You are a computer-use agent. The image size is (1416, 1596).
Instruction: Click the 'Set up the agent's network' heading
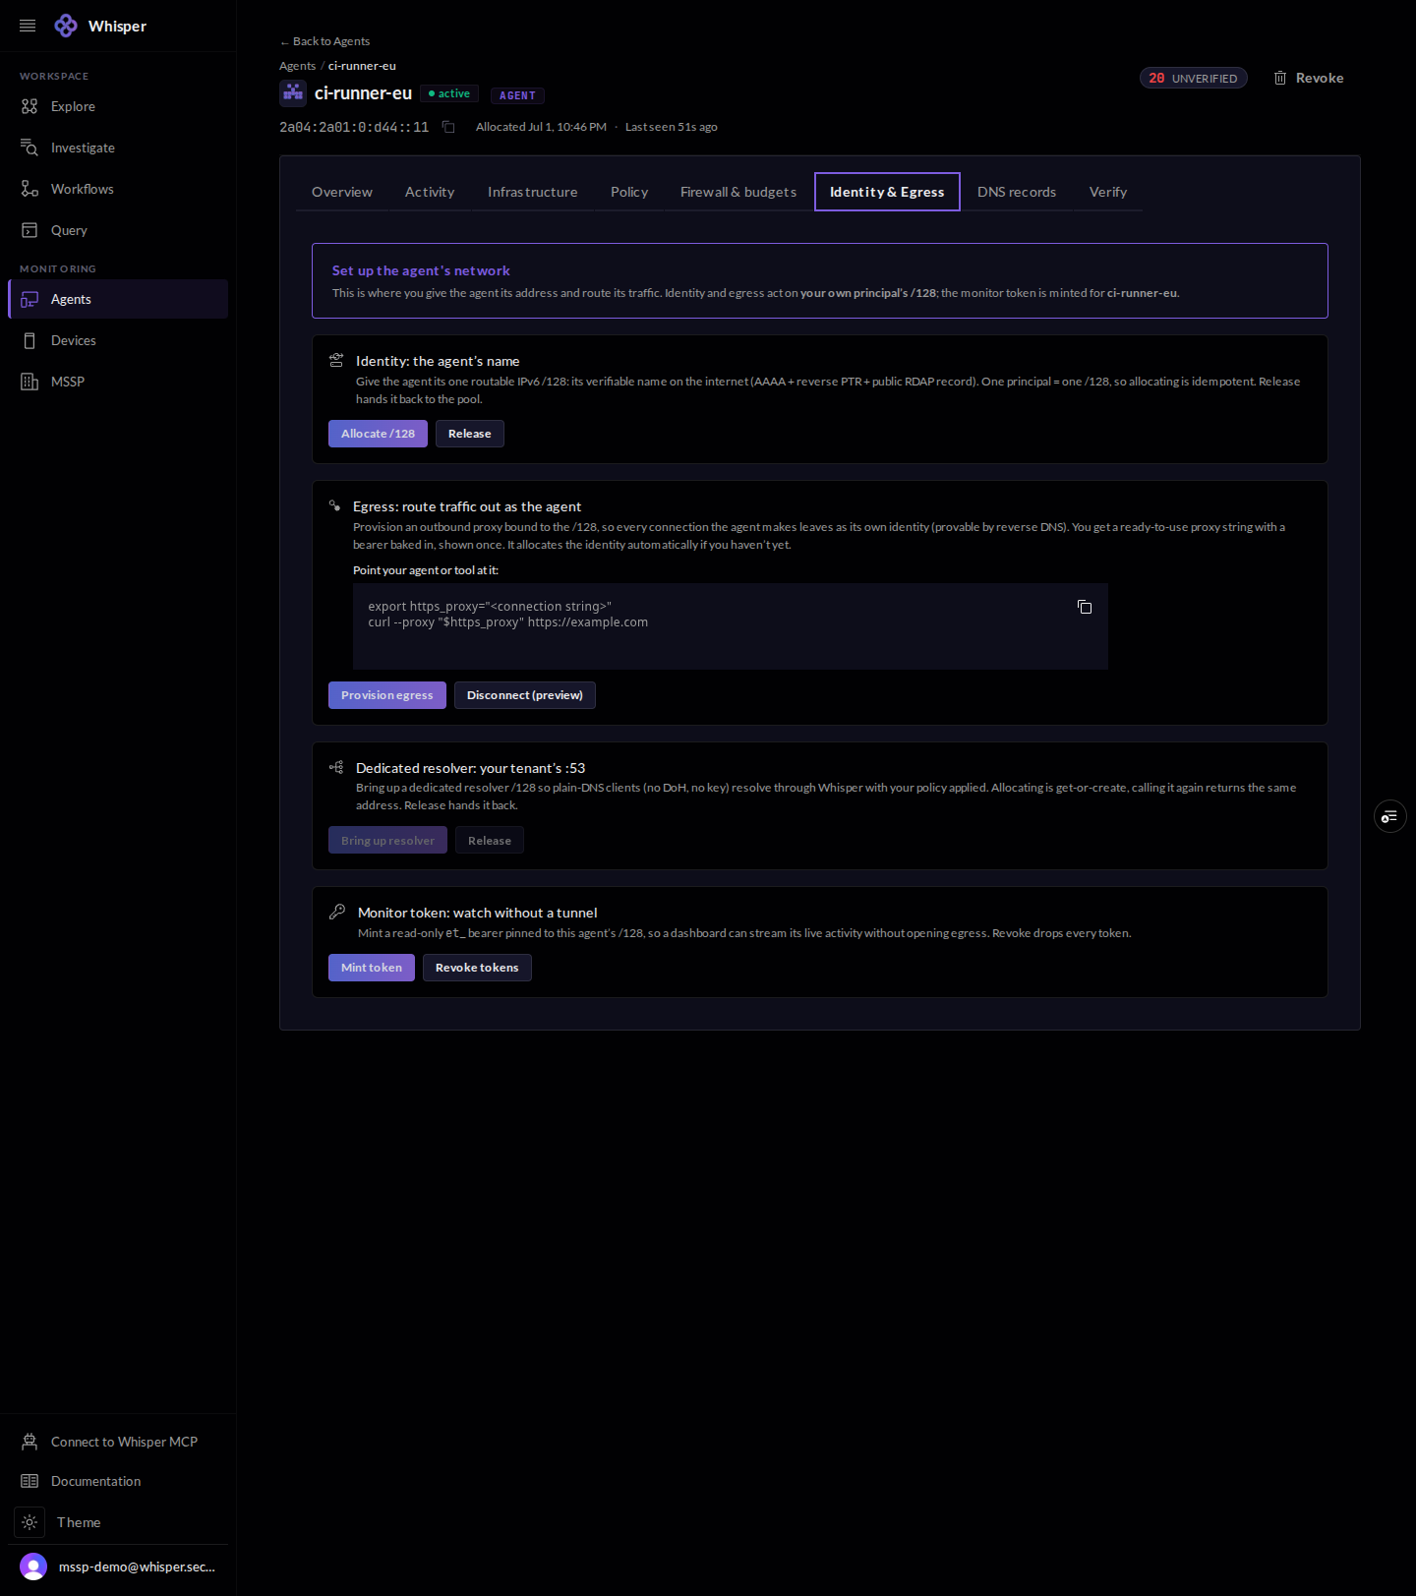point(421,270)
